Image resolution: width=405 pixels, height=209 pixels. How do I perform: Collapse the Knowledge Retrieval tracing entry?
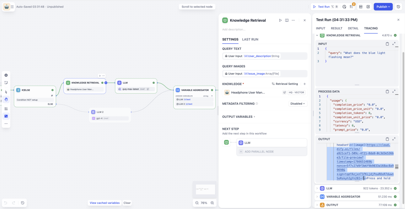317,36
